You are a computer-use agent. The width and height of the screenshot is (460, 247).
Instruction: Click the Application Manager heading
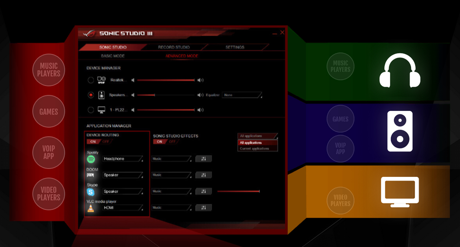click(x=109, y=126)
